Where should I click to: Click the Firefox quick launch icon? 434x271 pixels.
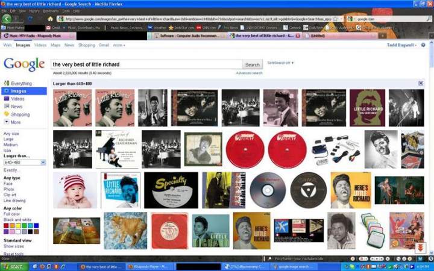pos(42,267)
